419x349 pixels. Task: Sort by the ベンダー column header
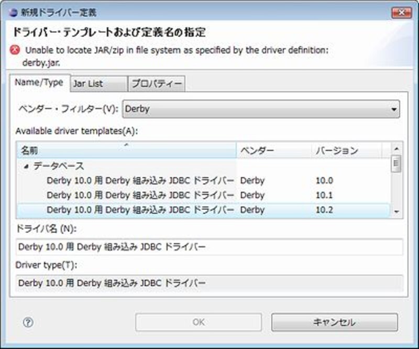274,150
